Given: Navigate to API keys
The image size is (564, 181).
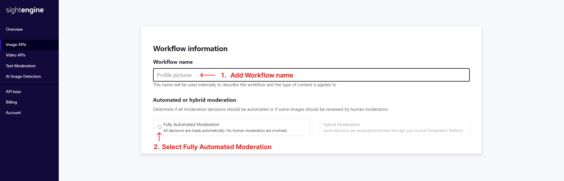Looking at the screenshot, I should 13,92.
